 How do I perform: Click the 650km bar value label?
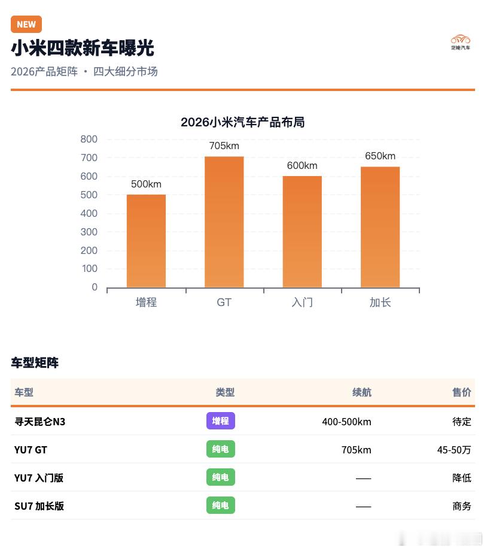click(x=381, y=156)
